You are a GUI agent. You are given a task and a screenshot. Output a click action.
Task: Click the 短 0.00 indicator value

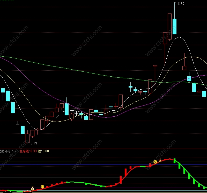[43, 151]
